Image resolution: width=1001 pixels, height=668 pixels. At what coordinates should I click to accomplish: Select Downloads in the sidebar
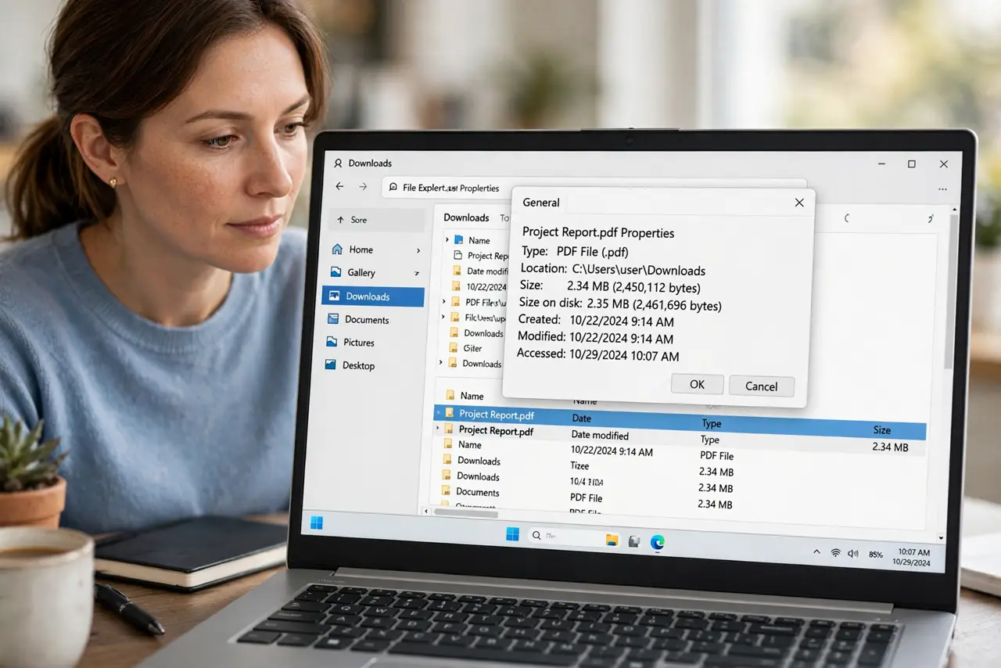click(373, 296)
